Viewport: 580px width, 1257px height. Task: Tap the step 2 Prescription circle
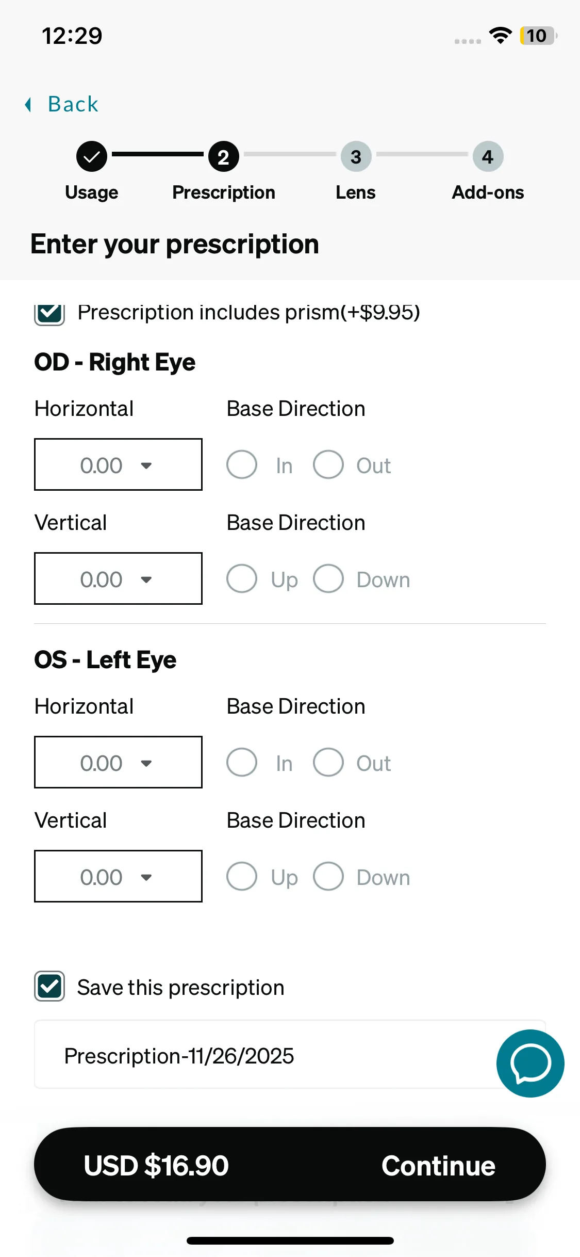pyautogui.click(x=224, y=156)
